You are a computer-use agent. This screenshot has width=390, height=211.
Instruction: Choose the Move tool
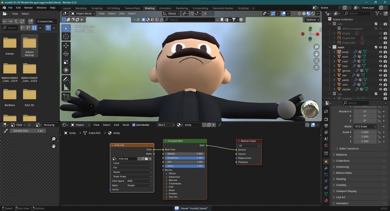pos(66,46)
